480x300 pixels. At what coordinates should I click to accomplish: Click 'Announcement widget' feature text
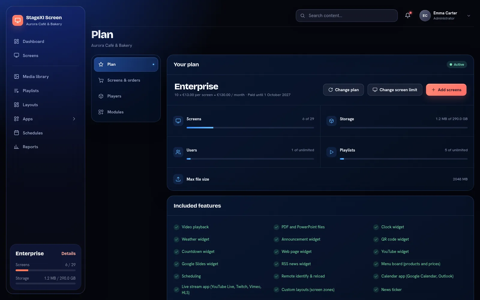(x=301, y=239)
